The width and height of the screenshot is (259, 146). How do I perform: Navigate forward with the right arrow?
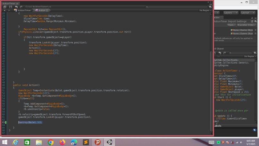click(9, 10)
